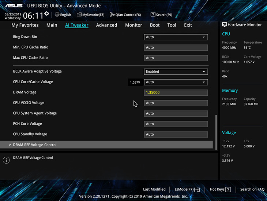Click the 100.00 MHz BCLK value
Screen dimensions: 267x201
point(230,62)
